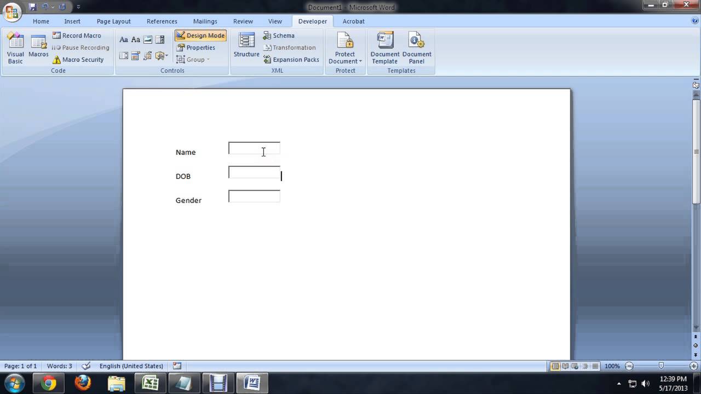The height and width of the screenshot is (394, 701).
Task: Open control Properties
Action: coord(196,48)
